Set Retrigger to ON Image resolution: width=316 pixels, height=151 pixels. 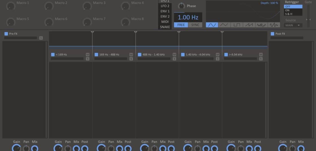pyautogui.click(x=293, y=10)
